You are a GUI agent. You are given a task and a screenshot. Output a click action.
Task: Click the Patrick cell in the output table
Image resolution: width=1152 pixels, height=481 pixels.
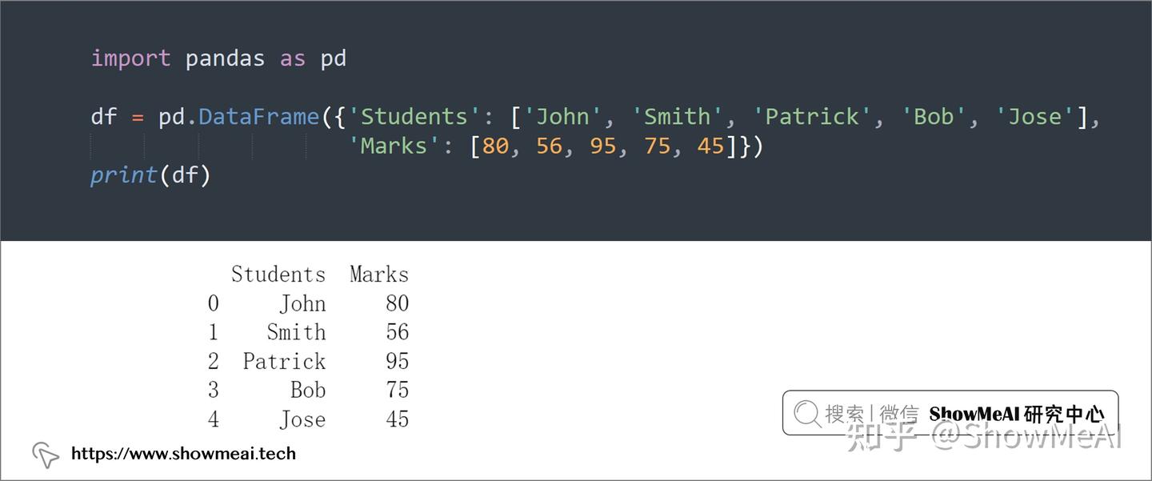coord(284,361)
